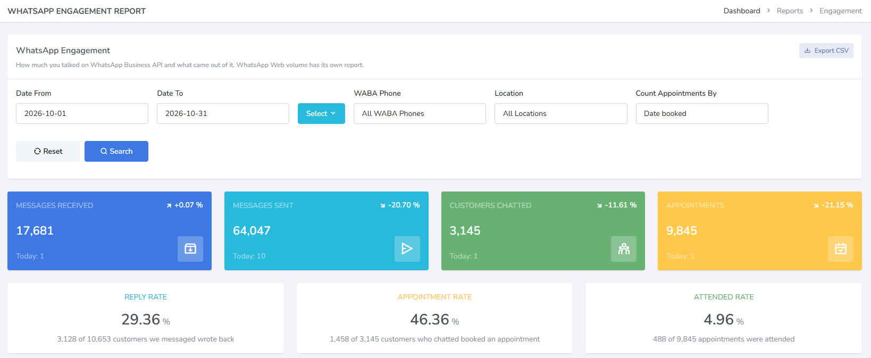Click the Customers Chatted card title

click(x=490, y=205)
